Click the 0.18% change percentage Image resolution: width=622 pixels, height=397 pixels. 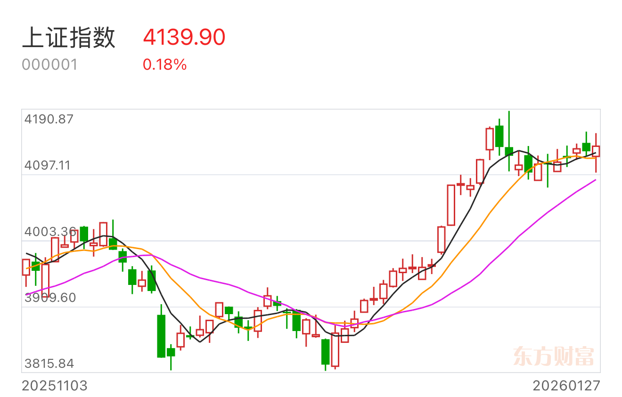(165, 65)
